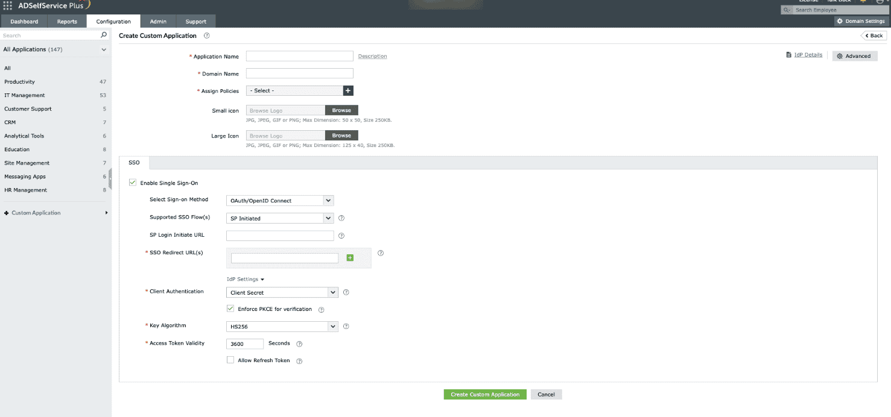Open help via Create Custom Application question icon

206,36
